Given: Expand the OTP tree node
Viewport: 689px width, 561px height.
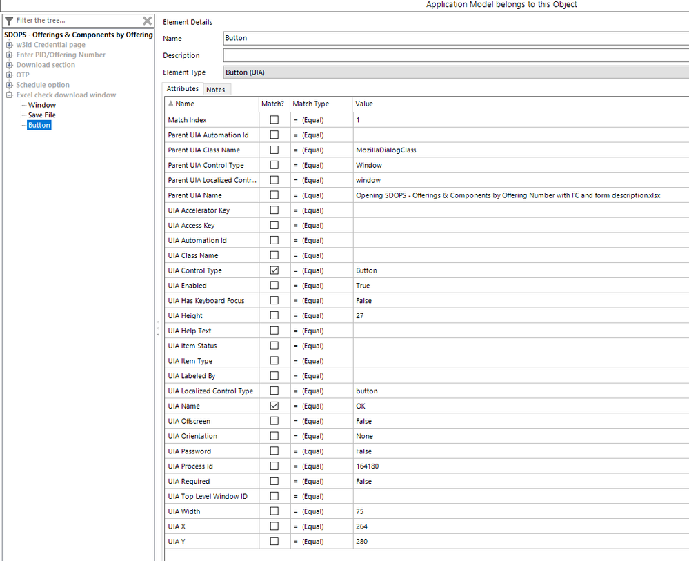Looking at the screenshot, I should [9, 75].
